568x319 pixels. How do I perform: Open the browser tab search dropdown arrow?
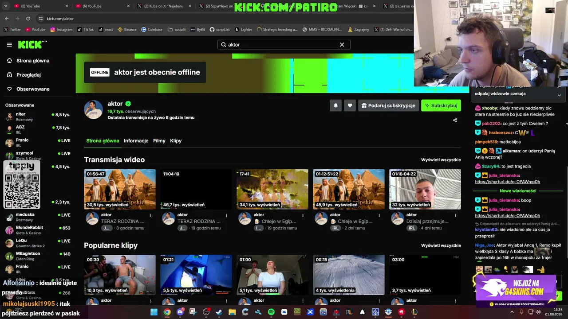coord(7,6)
